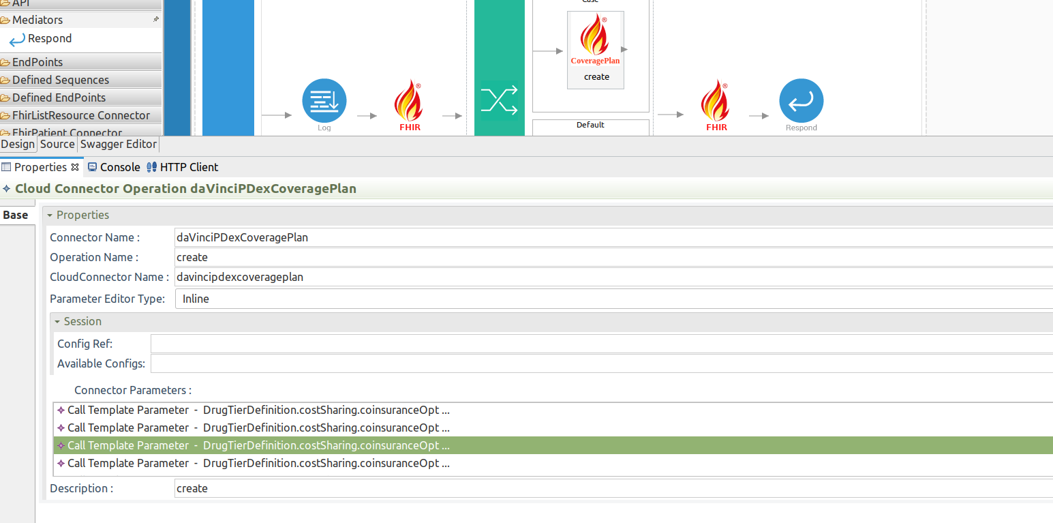
Task: Expand the Defined EndPoints palette group
Action: tap(58, 97)
